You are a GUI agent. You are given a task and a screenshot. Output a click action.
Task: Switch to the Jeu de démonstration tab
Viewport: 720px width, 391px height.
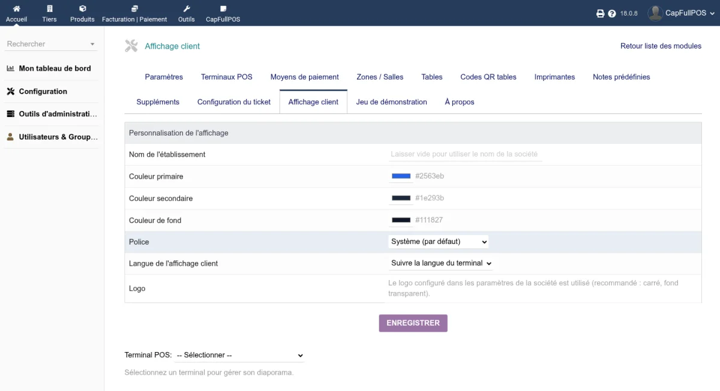[x=392, y=102]
